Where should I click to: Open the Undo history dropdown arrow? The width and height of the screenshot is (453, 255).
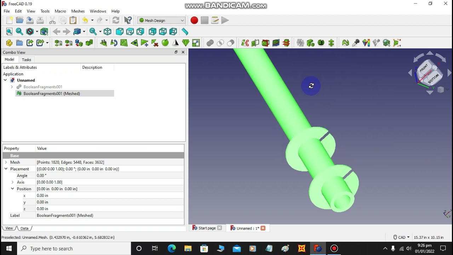(x=92, y=21)
